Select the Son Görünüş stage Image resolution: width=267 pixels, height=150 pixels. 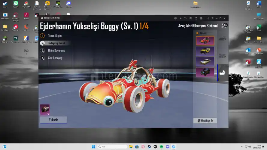point(55,58)
